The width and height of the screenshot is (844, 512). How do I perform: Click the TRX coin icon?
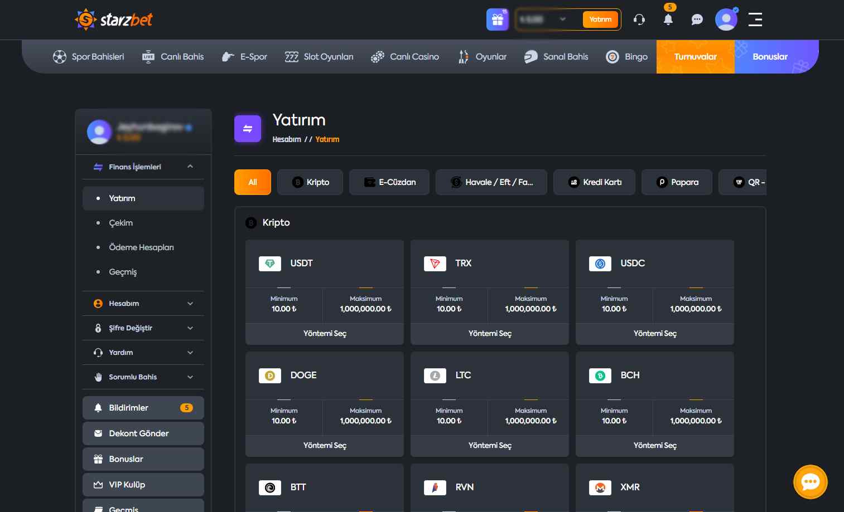(x=435, y=264)
